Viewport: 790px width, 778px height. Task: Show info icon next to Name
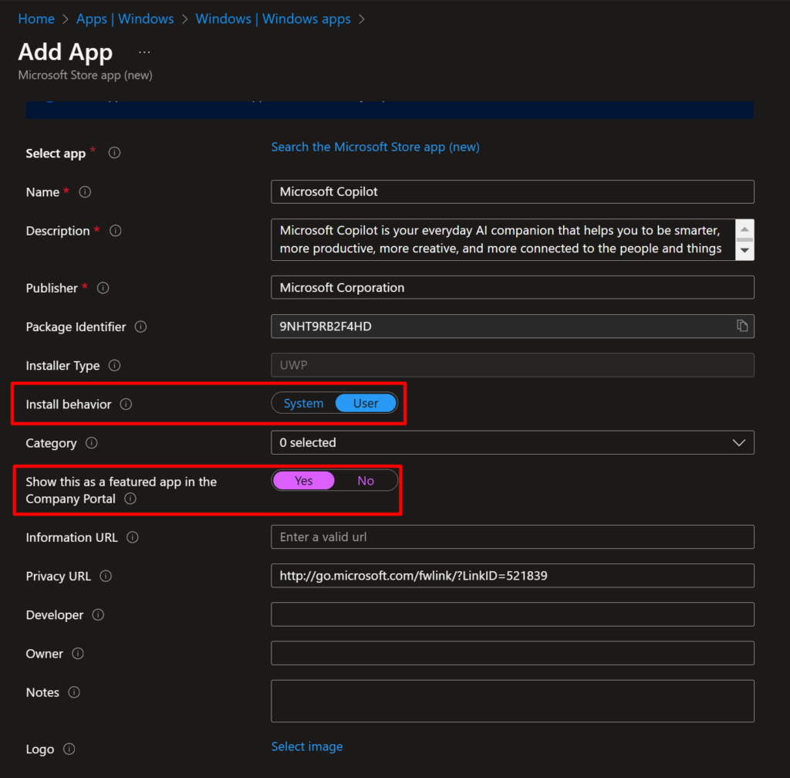[85, 192]
